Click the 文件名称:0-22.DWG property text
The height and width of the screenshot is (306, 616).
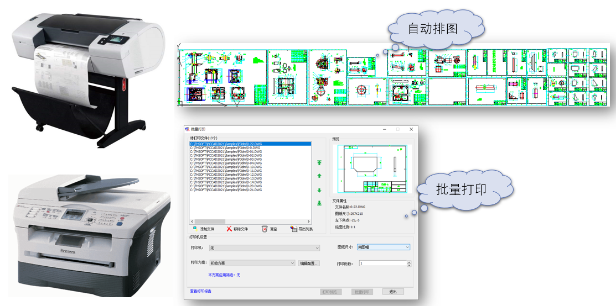tap(350, 207)
